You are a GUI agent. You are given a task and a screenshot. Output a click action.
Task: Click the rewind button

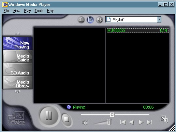pyautogui.click(x=132, y=122)
